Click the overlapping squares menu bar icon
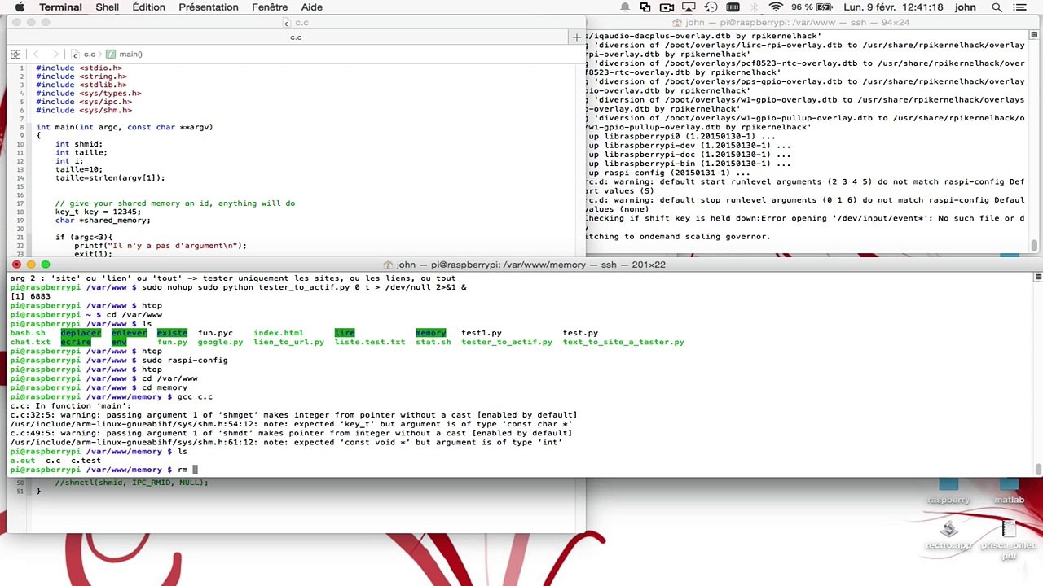 click(x=645, y=7)
